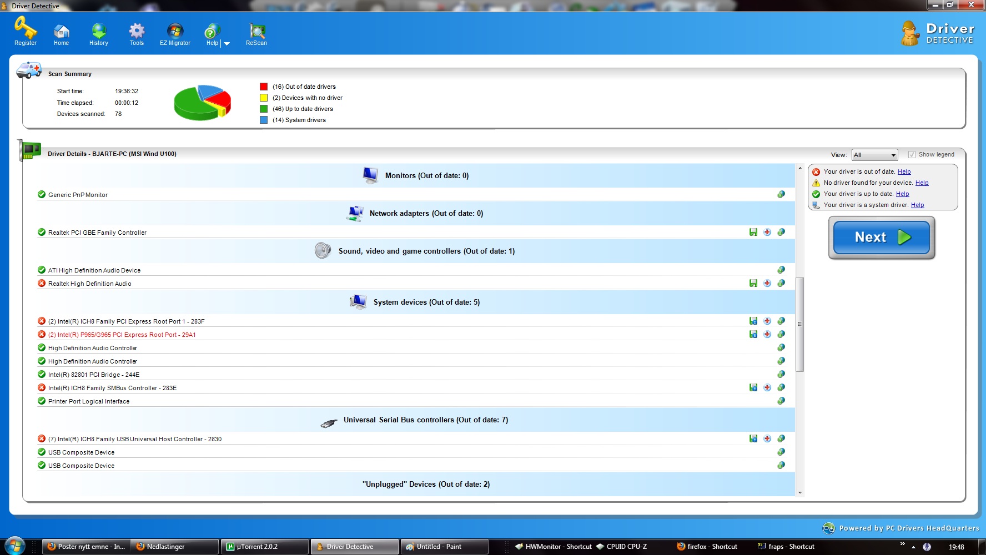Viewport: 986px width, 555px height.
Task: Click globe info icon for Intel 82801 PCI Bridge
Action: click(781, 374)
